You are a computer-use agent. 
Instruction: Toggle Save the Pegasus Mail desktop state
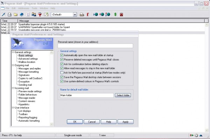[x=62, y=77]
